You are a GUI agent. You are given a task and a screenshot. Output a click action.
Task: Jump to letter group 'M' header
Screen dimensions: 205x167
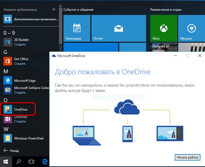click(x=6, y=71)
